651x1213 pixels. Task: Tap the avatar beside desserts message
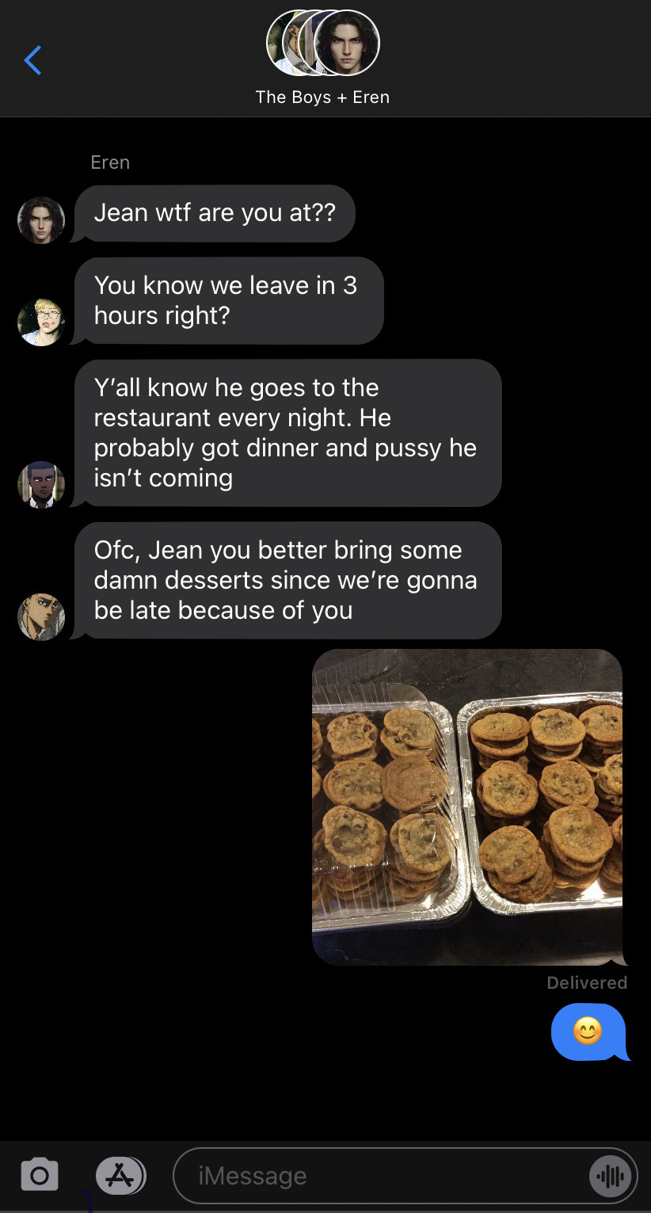(41, 616)
